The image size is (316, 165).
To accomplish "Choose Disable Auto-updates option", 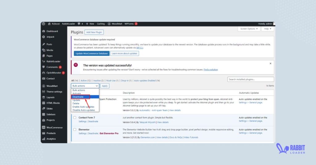I will point(85,110).
